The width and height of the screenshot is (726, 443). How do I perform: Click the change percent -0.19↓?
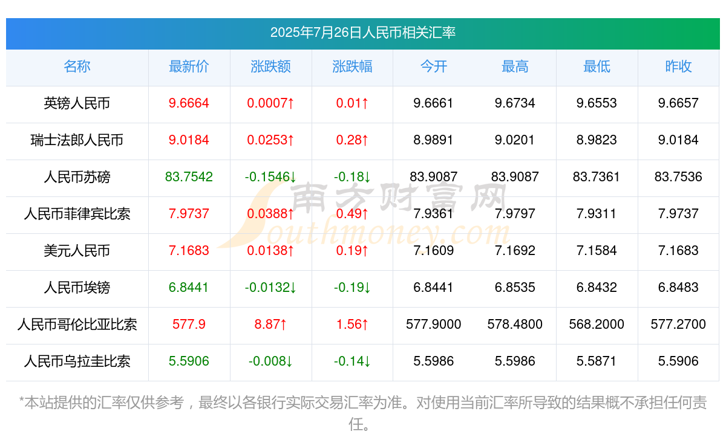(x=353, y=288)
